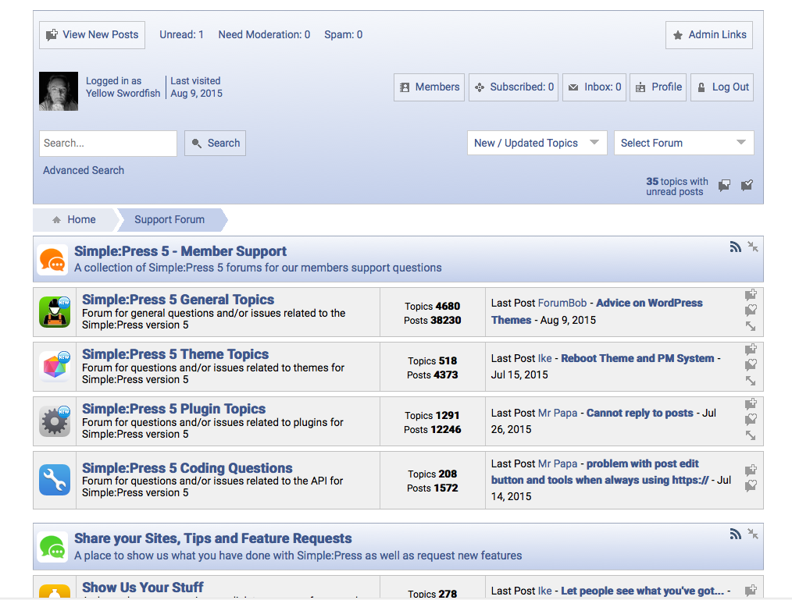The height and width of the screenshot is (600, 792).
Task: Open the green General Topics forum icon
Action: point(55,312)
